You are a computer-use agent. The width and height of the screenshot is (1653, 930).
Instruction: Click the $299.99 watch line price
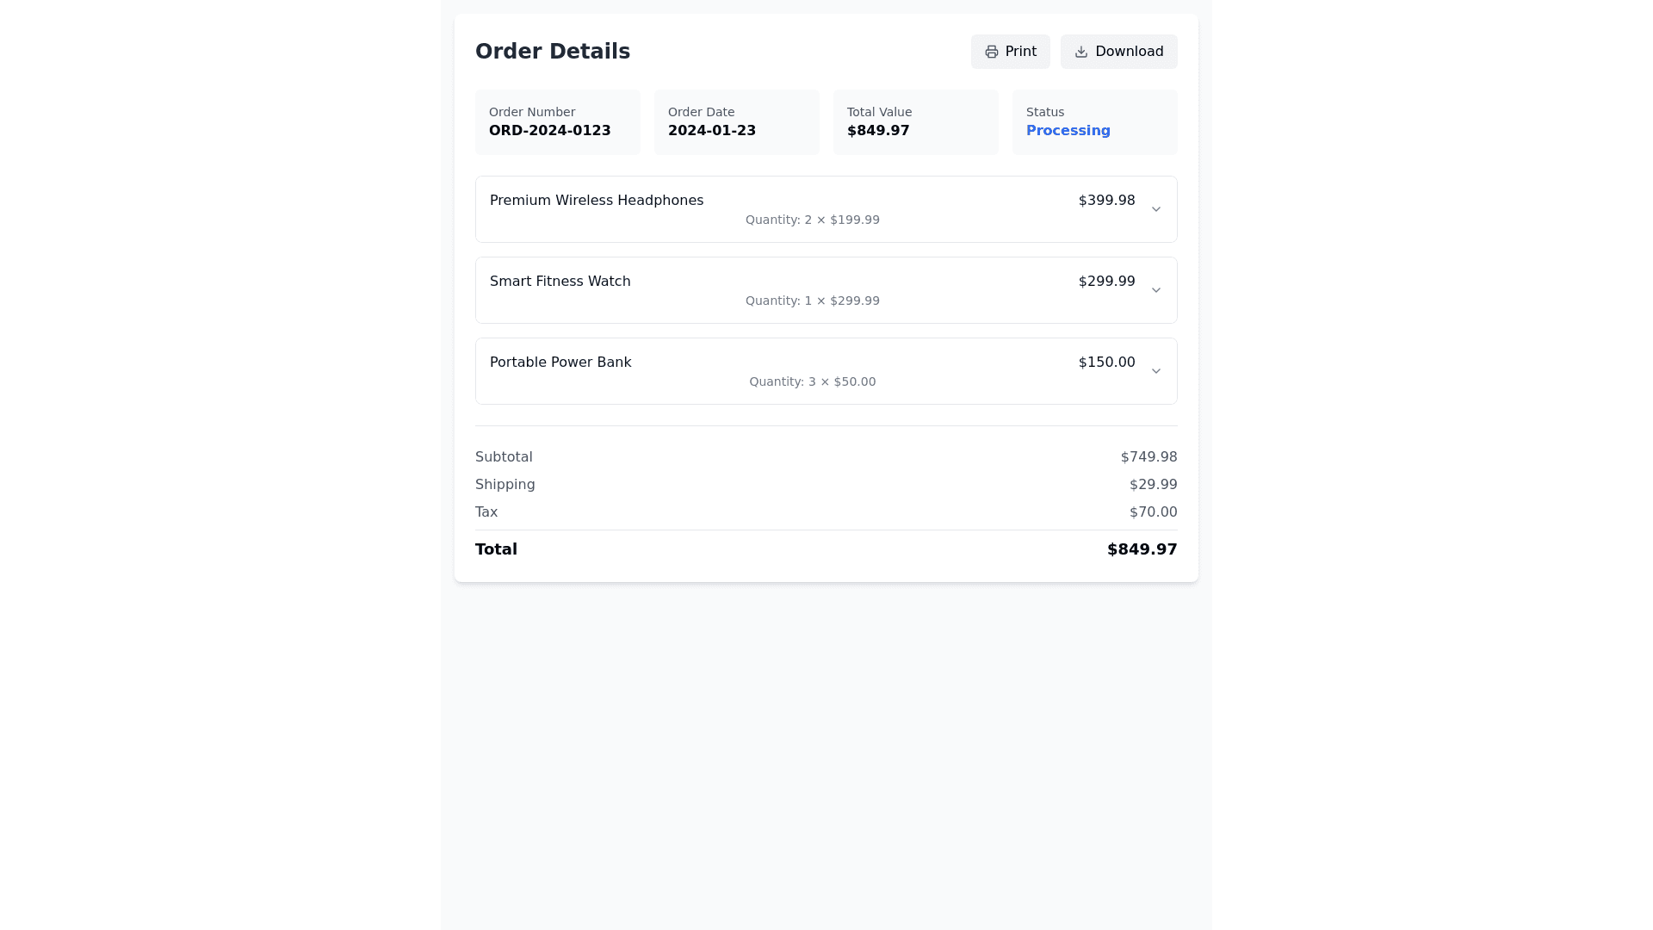(x=1106, y=282)
